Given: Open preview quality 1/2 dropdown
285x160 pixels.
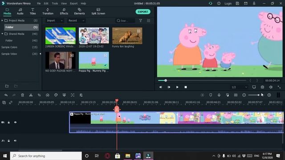Looking at the screenshot, I should [239, 87].
